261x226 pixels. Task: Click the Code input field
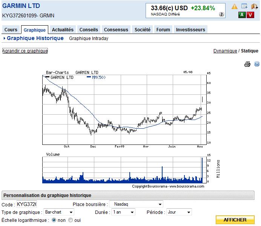coord(27,204)
